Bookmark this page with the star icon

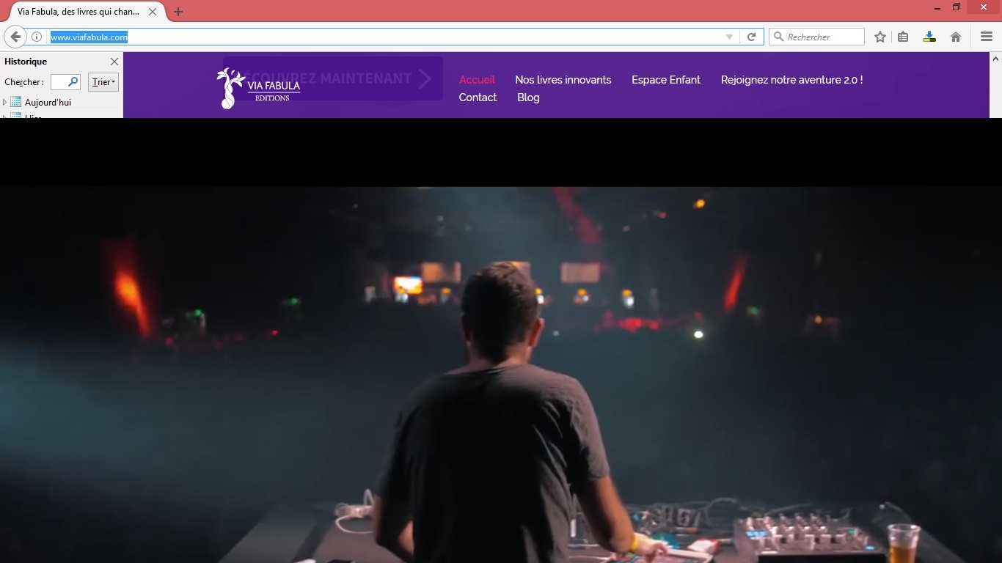pyautogui.click(x=880, y=37)
